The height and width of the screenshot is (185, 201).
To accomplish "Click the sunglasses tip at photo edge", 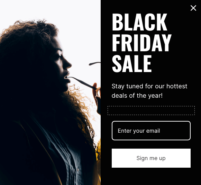I will click(94, 63).
